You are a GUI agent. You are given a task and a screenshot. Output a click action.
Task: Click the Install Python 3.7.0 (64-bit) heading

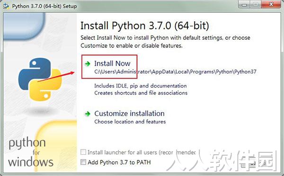(x=144, y=26)
